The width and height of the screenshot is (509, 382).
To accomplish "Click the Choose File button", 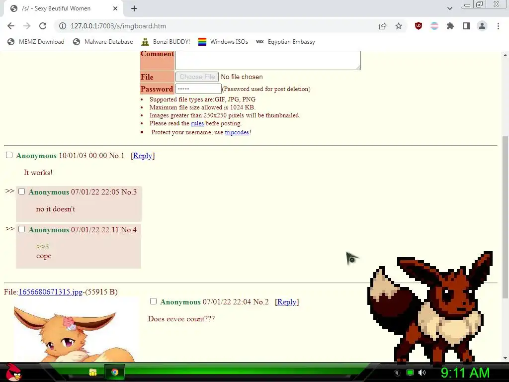I will pyautogui.click(x=197, y=77).
